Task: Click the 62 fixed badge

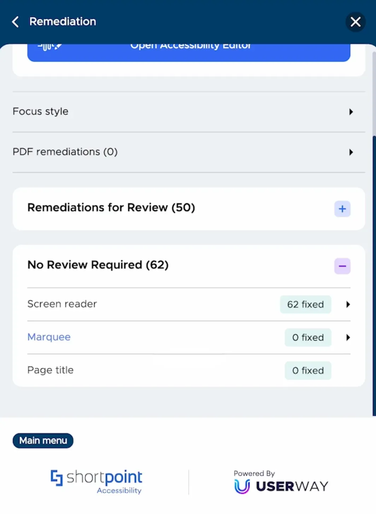Action: click(x=306, y=304)
